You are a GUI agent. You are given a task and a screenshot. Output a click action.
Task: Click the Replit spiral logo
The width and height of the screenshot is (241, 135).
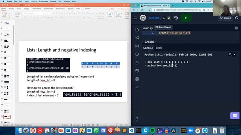(143, 18)
